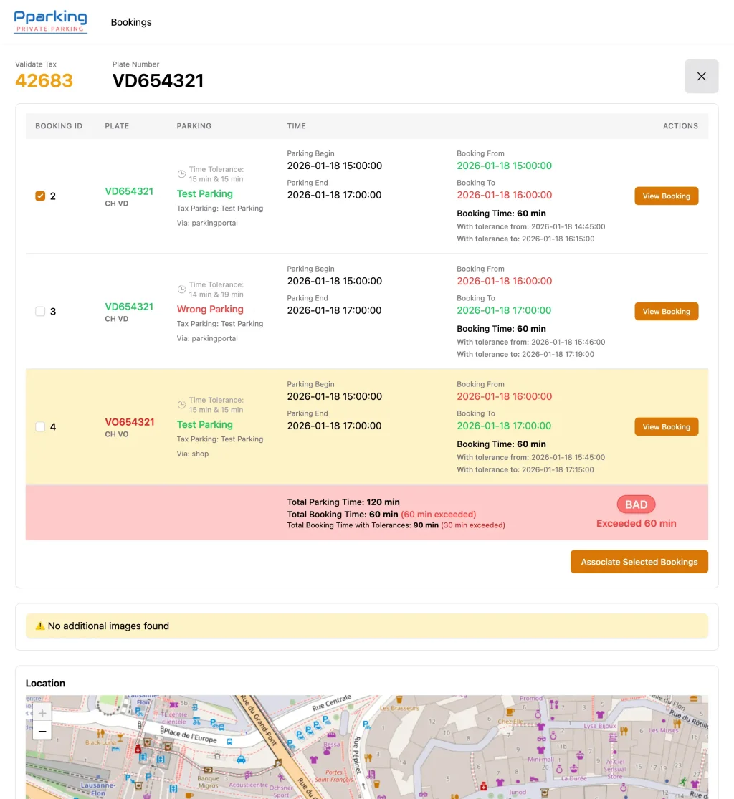
Task: Tick the checkbox for booking 4
Action: pyautogui.click(x=40, y=427)
